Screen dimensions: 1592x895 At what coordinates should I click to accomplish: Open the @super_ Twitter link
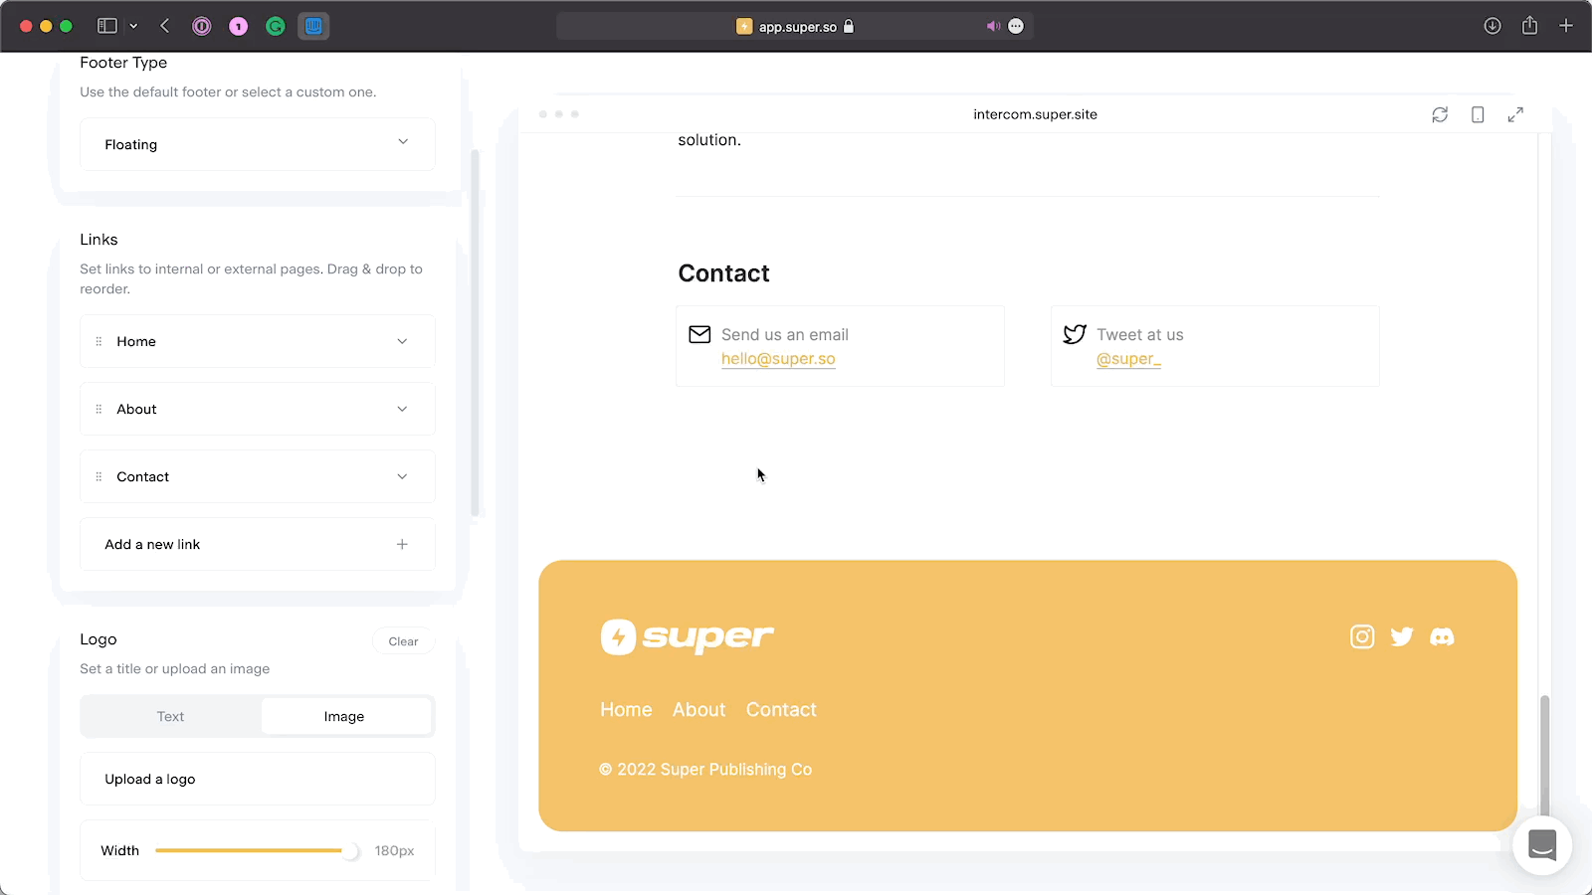(1128, 359)
